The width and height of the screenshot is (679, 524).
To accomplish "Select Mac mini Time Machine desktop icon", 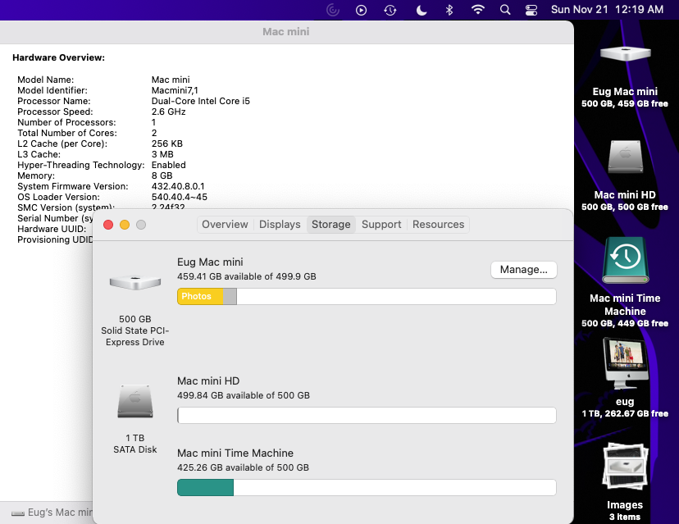I will (x=626, y=260).
